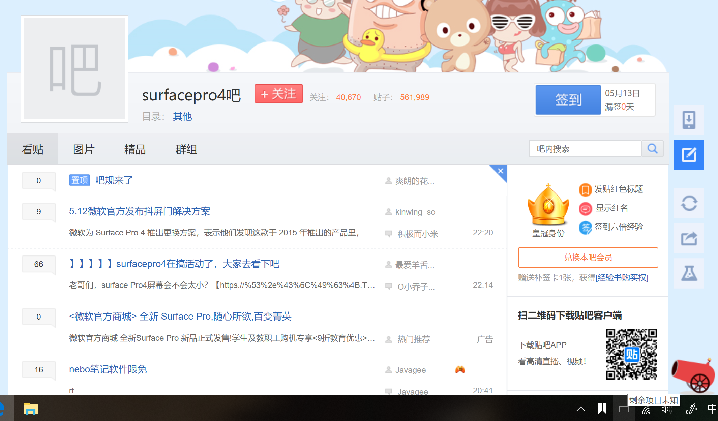Screen dimensions: 718x421
Task: Click last replier O小乔子...
Action: (x=416, y=287)
